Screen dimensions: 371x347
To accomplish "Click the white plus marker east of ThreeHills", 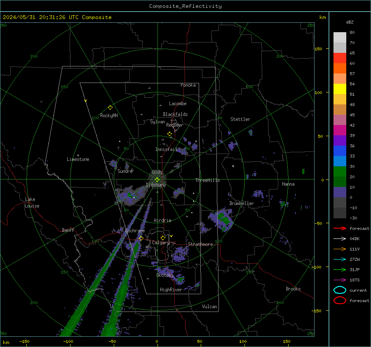I will pos(233,166).
